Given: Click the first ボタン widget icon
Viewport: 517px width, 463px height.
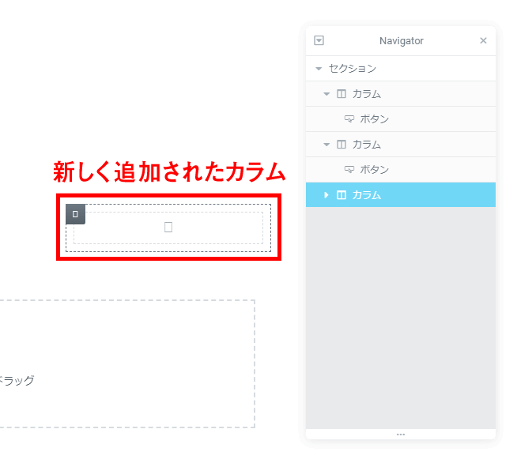Looking at the screenshot, I should click(349, 119).
